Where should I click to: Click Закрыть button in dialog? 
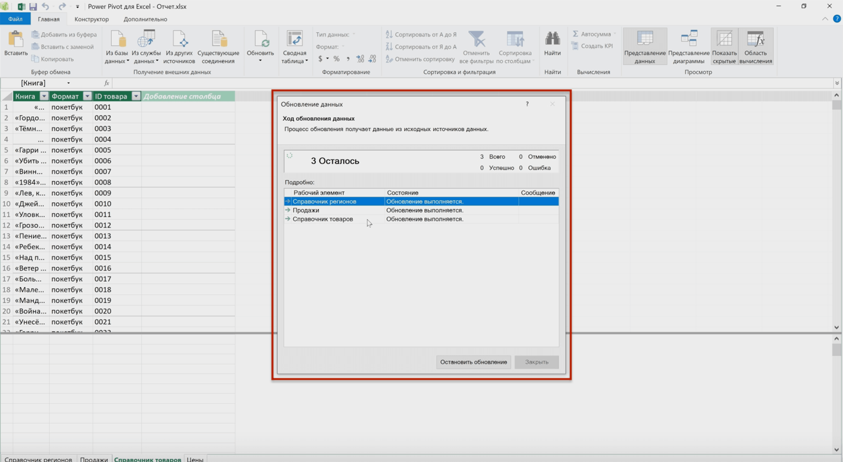536,362
